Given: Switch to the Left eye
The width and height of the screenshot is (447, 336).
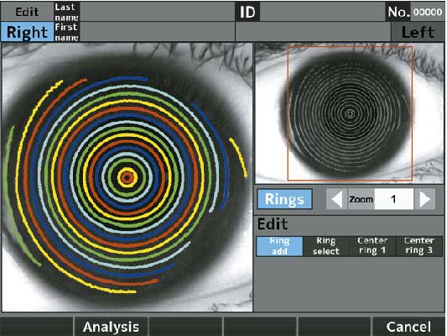Looking at the screenshot, I should pos(418,32).
